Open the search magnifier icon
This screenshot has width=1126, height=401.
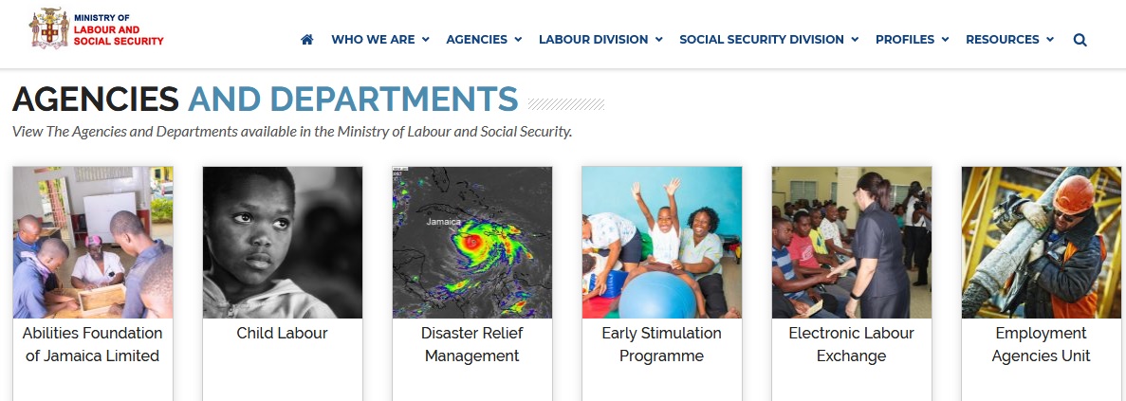coord(1080,40)
